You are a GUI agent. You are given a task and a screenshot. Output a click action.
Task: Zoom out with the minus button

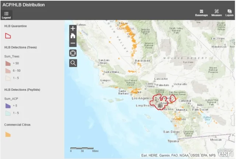click(73, 43)
